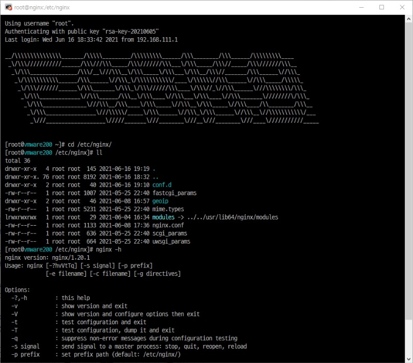
Task: Click the 'mime.types' file name
Action: tap(168, 209)
